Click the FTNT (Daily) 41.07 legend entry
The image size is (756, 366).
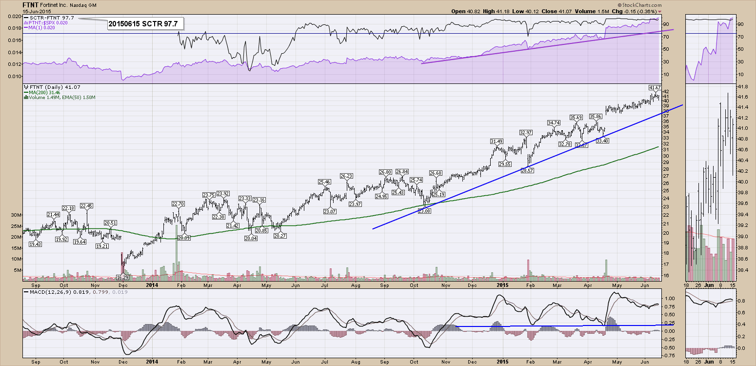pos(53,87)
